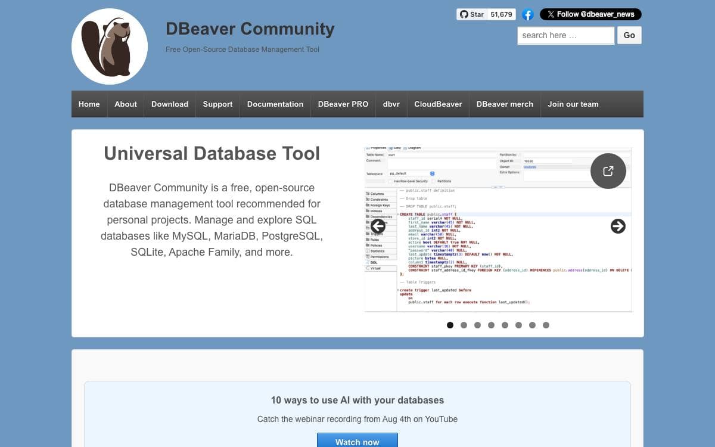Open slideshow image in new window icon
Image resolution: width=715 pixels, height=447 pixels.
point(608,171)
